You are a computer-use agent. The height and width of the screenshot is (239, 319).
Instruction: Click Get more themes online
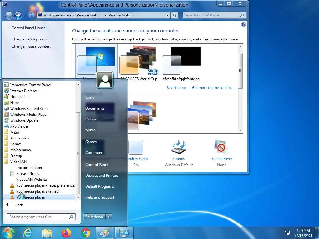point(212,87)
